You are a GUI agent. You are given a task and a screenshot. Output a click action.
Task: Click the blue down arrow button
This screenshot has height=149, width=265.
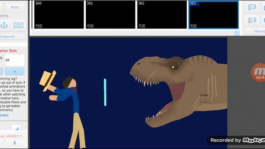(x=15, y=143)
